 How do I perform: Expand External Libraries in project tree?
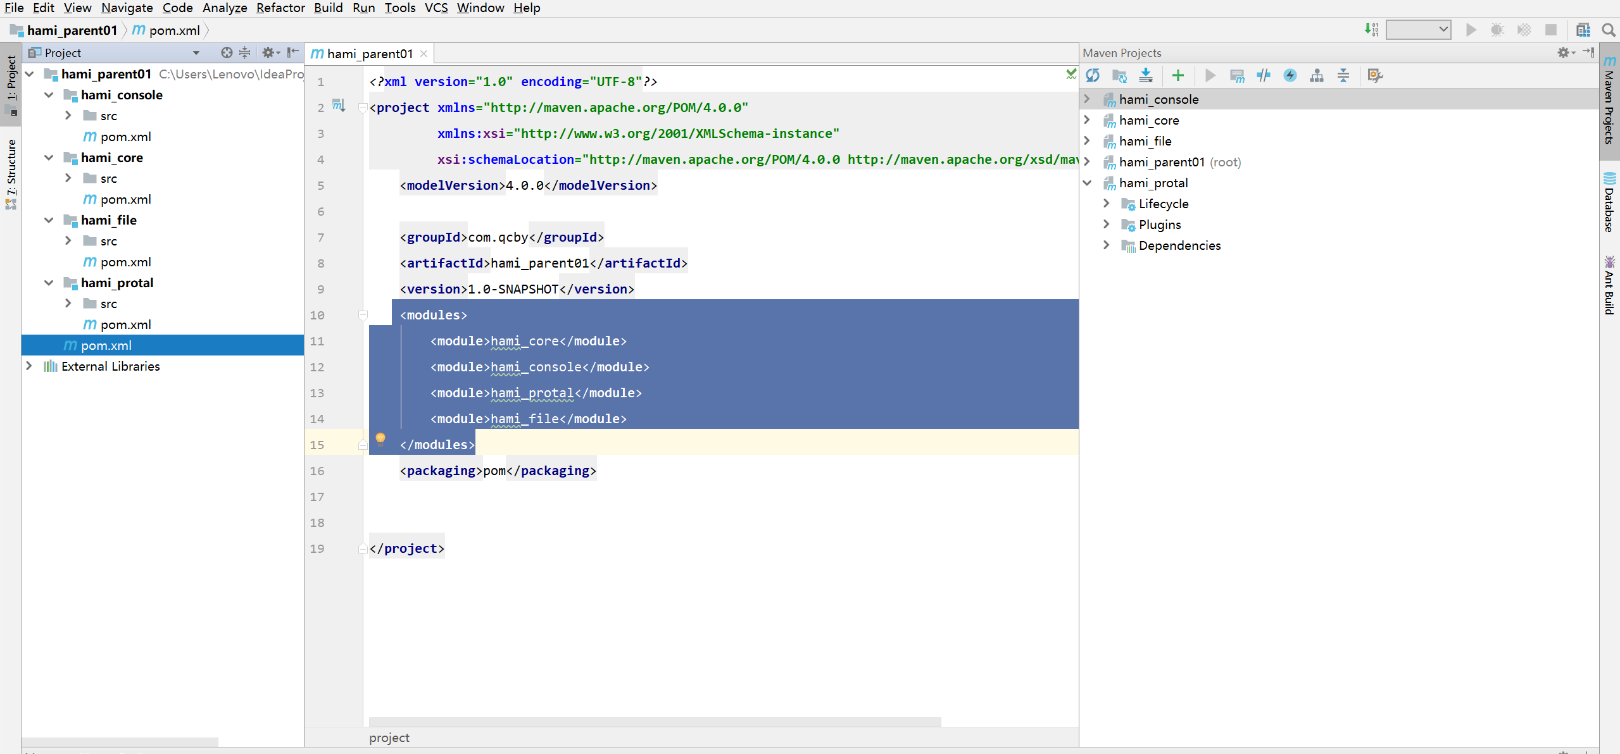pyautogui.click(x=29, y=366)
